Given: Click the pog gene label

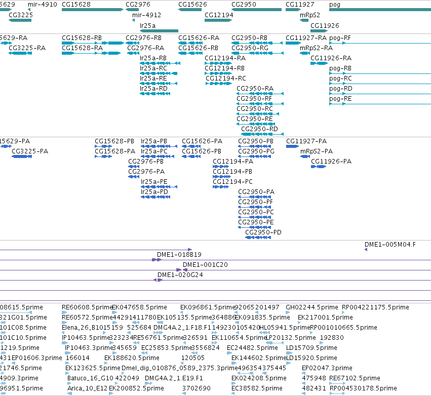Looking at the screenshot, I should coord(335,5).
